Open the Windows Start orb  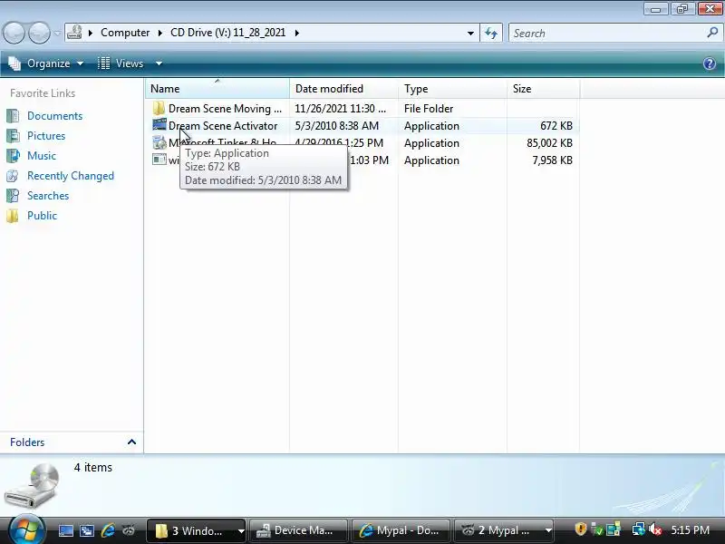26,529
